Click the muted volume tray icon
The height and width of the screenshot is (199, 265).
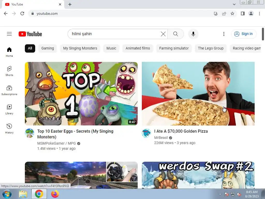click(239, 194)
